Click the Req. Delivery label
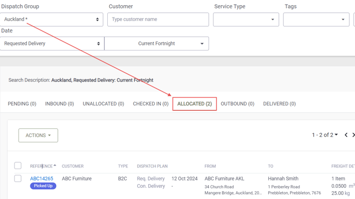Viewport: 355px width, 199px height. point(151,178)
